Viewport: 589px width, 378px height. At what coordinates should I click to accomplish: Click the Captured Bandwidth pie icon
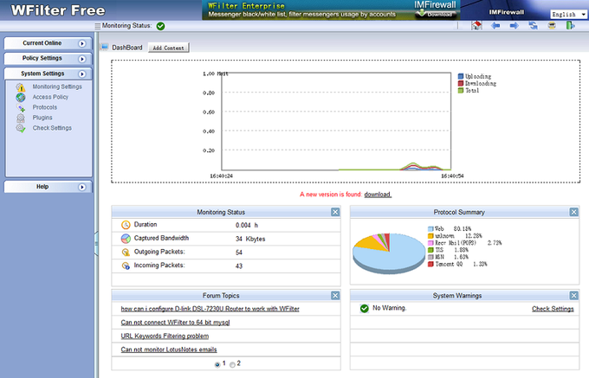126,239
